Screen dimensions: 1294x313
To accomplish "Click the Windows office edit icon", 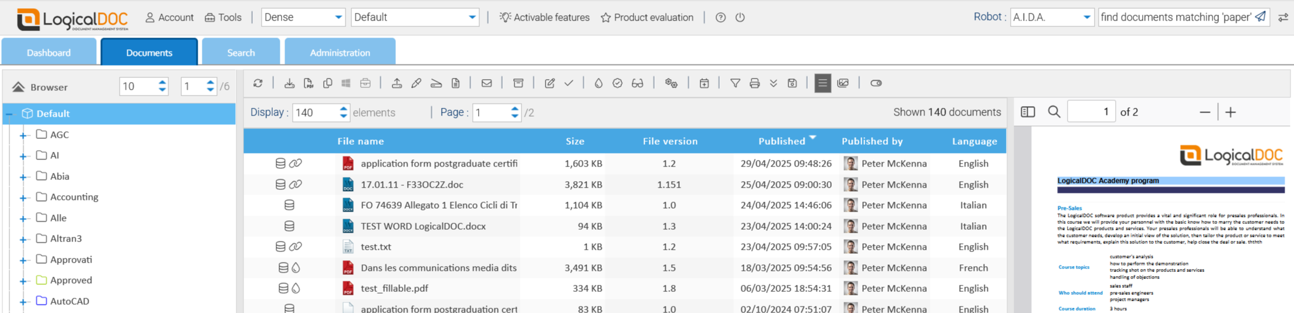I will pos(346,83).
